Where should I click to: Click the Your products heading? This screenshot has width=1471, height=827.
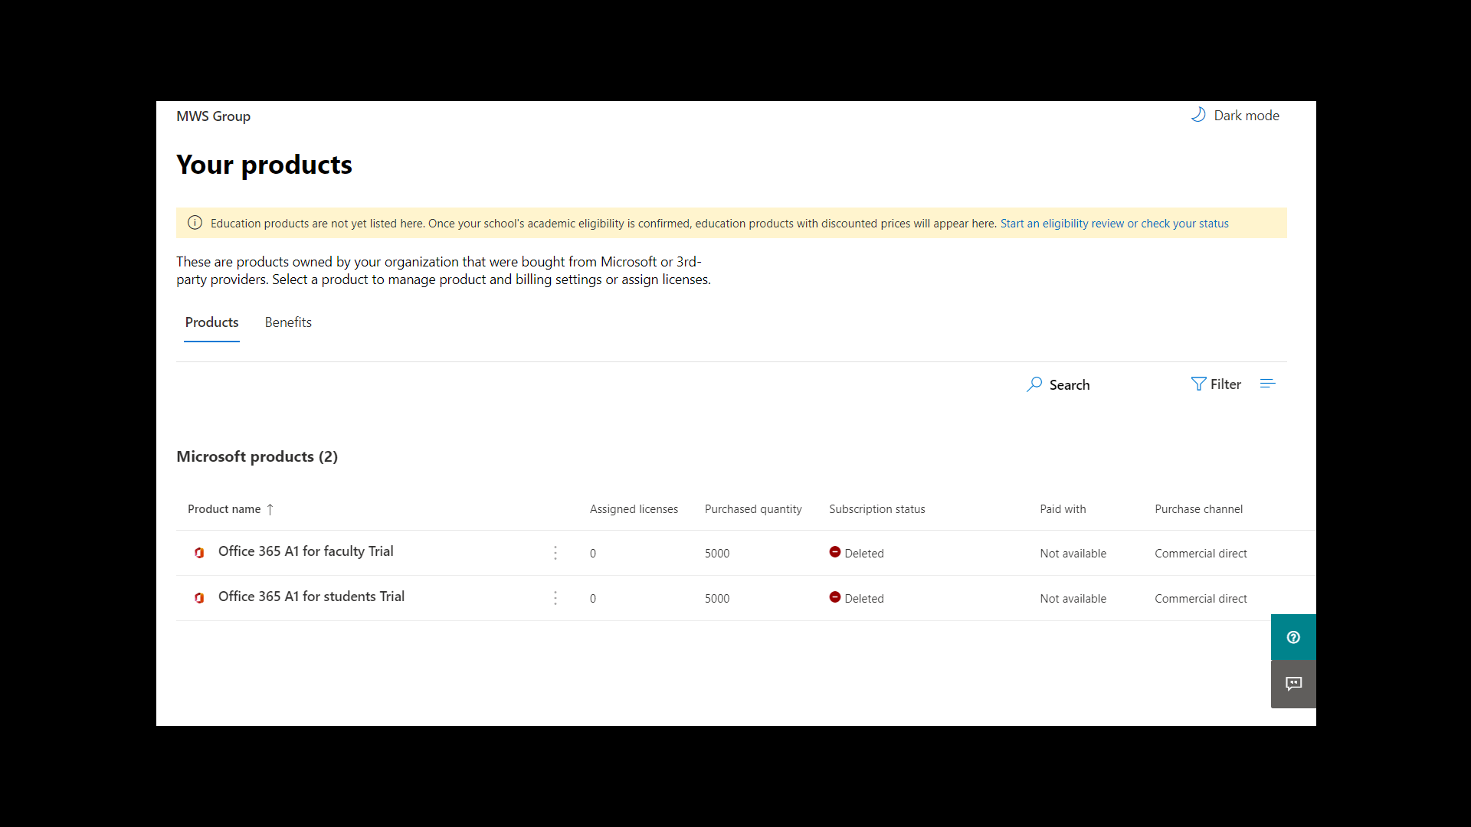pos(264,165)
